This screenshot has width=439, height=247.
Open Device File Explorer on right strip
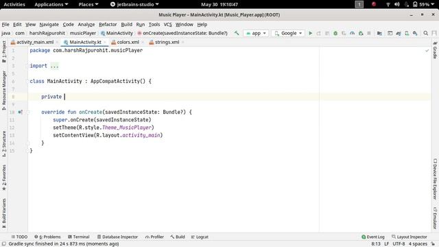click(435, 179)
